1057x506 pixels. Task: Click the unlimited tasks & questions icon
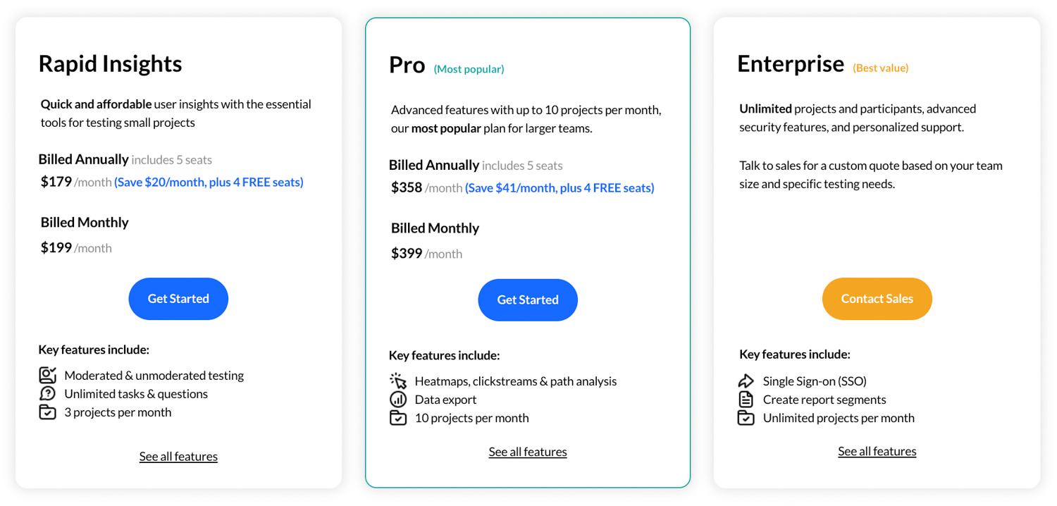(47, 393)
